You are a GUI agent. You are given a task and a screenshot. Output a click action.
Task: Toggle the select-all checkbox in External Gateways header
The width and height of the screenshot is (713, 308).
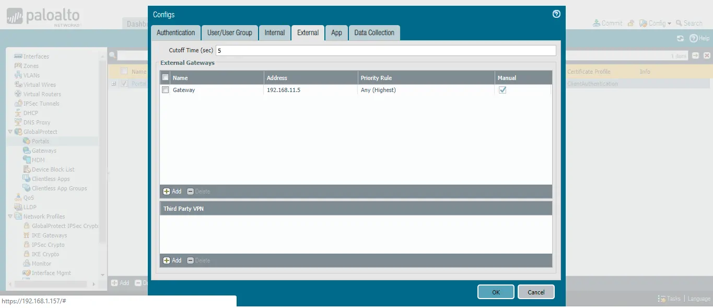(166, 78)
